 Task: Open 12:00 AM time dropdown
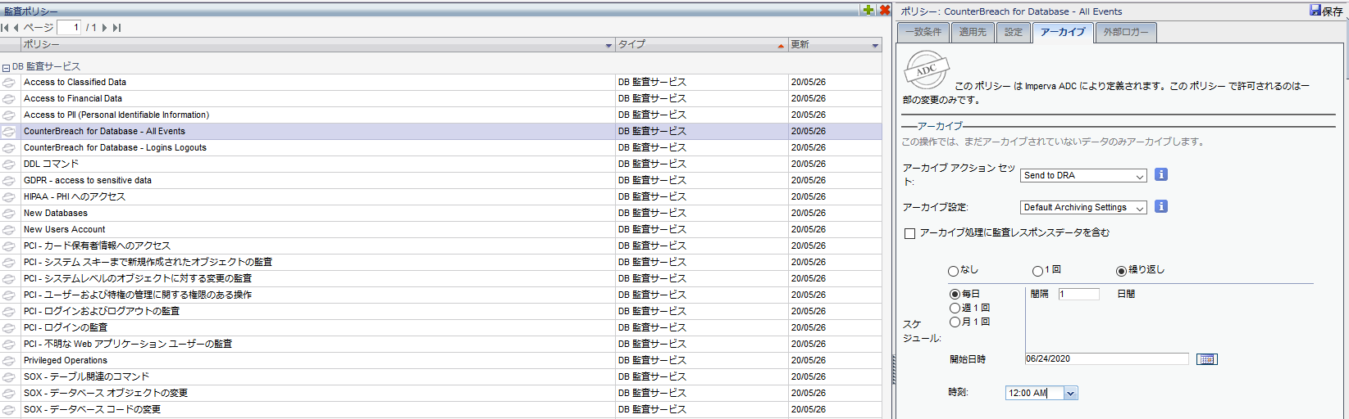(1070, 394)
